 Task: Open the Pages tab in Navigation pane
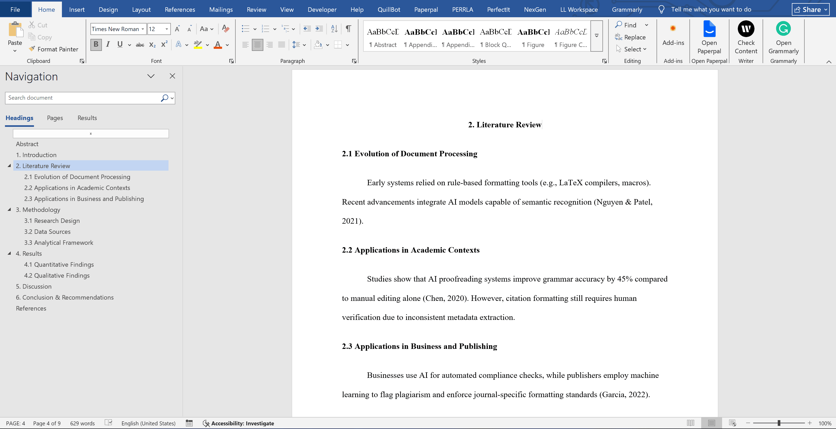(x=55, y=118)
